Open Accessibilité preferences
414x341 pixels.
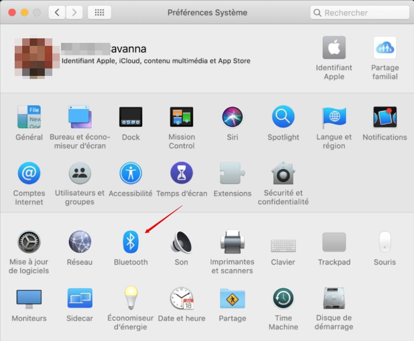point(131,173)
